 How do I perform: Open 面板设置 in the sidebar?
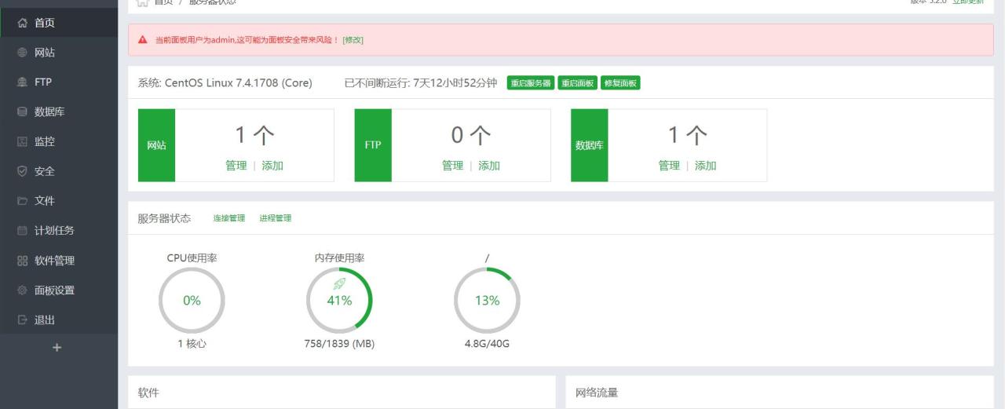tap(54, 290)
